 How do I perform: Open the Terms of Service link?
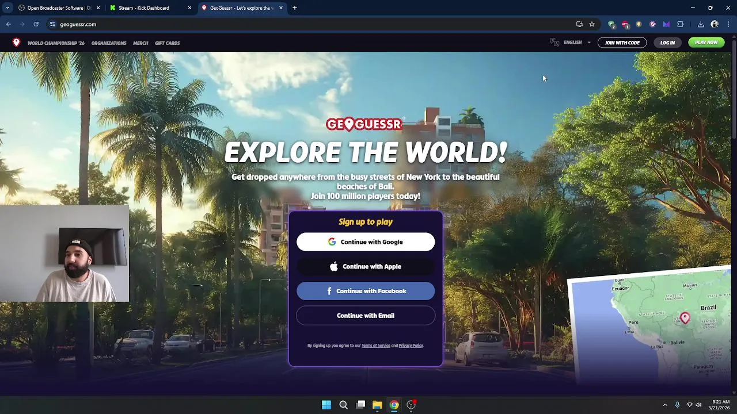[x=376, y=346]
